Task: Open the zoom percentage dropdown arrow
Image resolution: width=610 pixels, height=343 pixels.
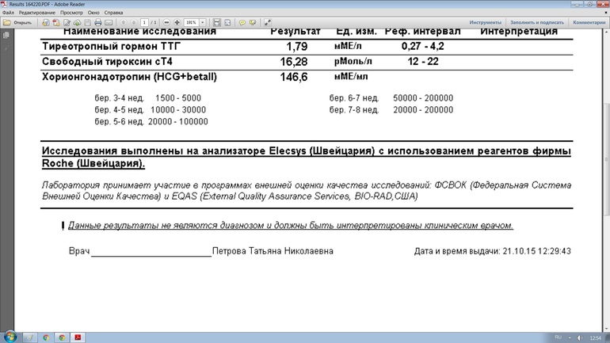Action: click(x=204, y=23)
